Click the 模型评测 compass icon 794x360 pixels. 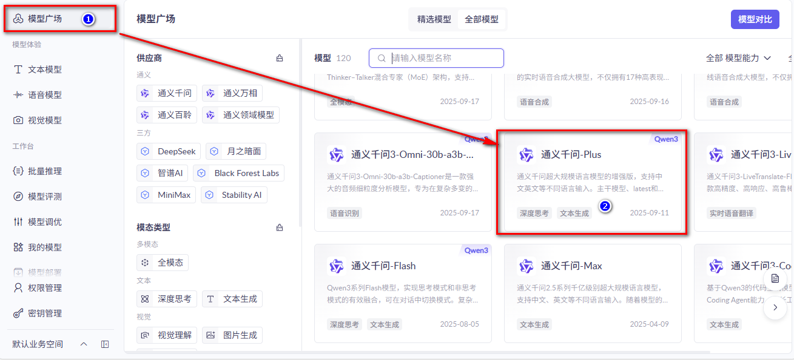(x=18, y=197)
